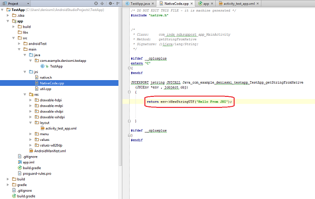Expand the drawable-hdpi folder

(x=30, y=100)
